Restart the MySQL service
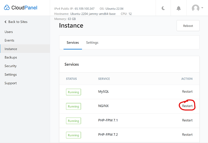This screenshot has height=143, width=208. click(x=187, y=91)
